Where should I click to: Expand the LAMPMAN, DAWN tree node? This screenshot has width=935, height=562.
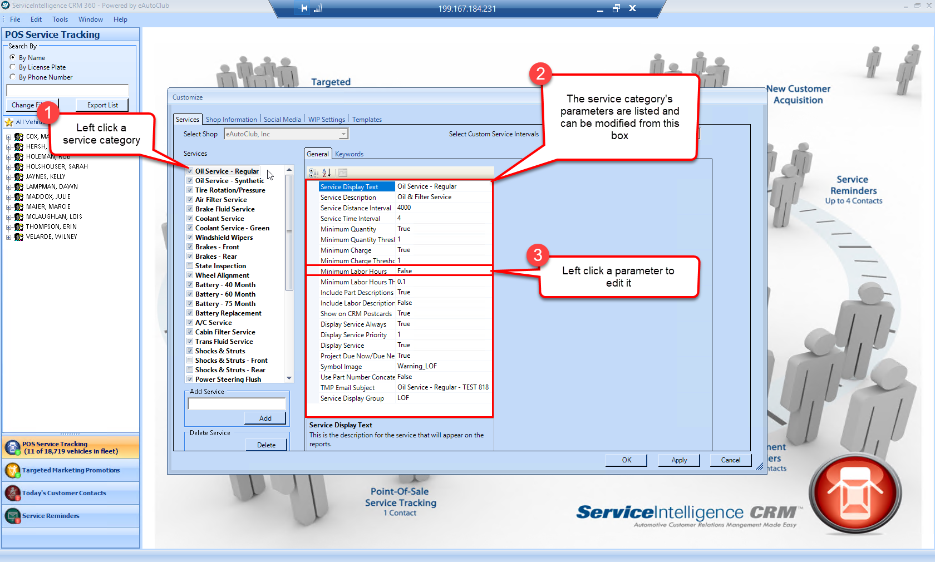coord(8,187)
